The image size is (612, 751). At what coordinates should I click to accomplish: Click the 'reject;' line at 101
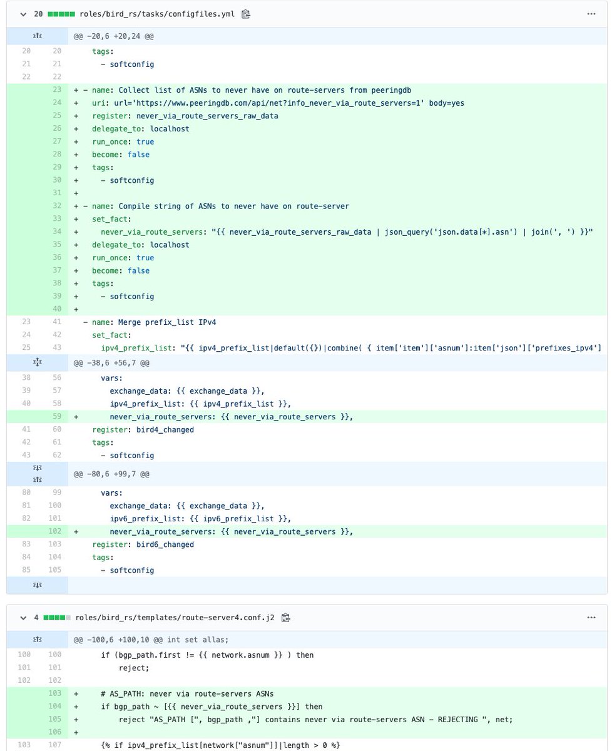134,668
